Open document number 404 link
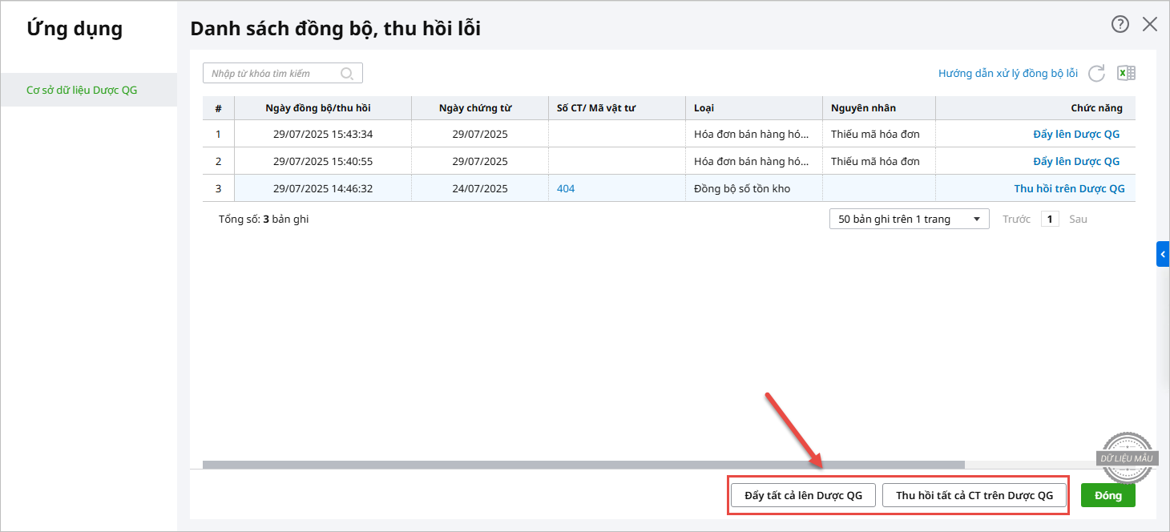Viewport: 1170px width, 532px height. [566, 188]
